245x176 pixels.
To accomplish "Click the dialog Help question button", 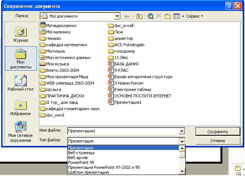I will click(229, 6).
